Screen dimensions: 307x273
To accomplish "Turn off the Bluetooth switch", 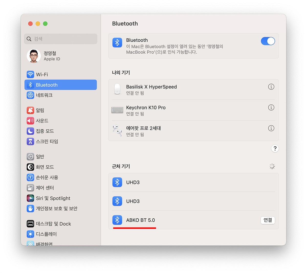I will [268, 41].
